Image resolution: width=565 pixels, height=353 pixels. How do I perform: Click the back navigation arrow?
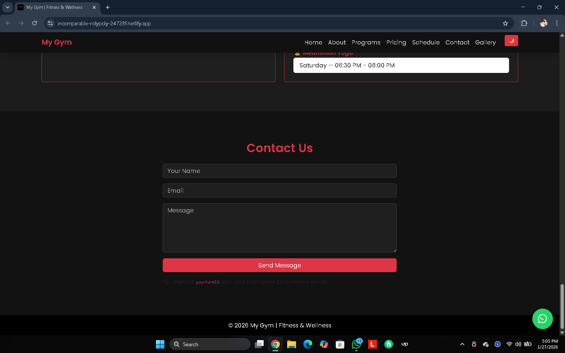[x=8, y=23]
